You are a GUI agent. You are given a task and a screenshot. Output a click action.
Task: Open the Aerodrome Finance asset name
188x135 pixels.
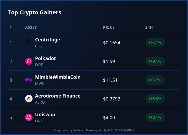click(58, 96)
